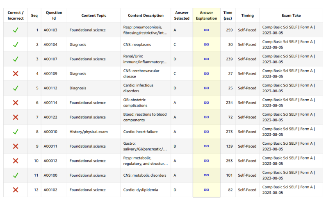This screenshot has width=326, height=205.
Task: Click green checkmark for question A00107
Action: pos(16,59)
